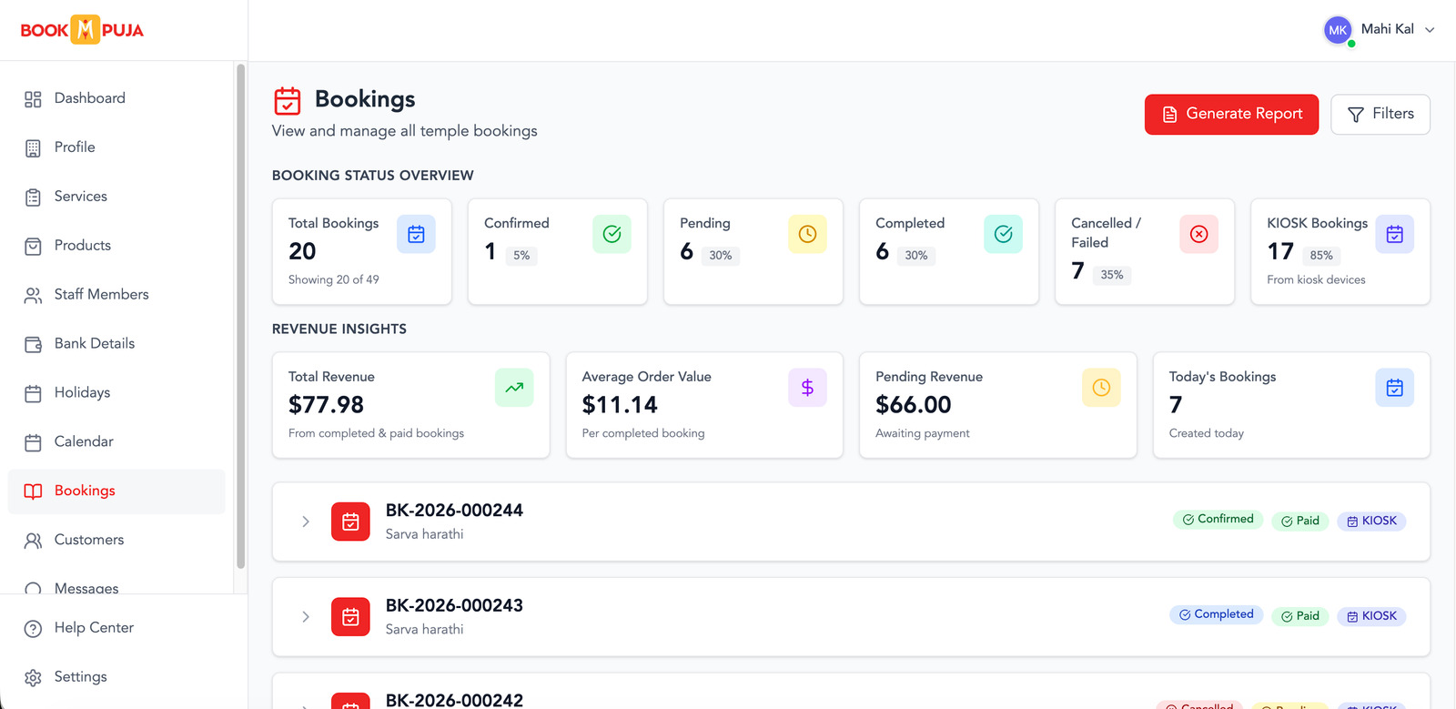
Task: Click the sidebar vertical scrollbar
Action: coord(240,319)
